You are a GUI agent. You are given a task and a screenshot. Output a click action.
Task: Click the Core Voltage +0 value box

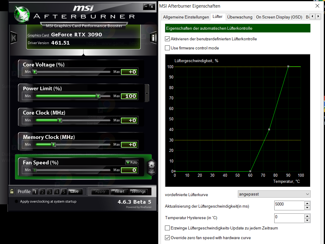[129, 72]
